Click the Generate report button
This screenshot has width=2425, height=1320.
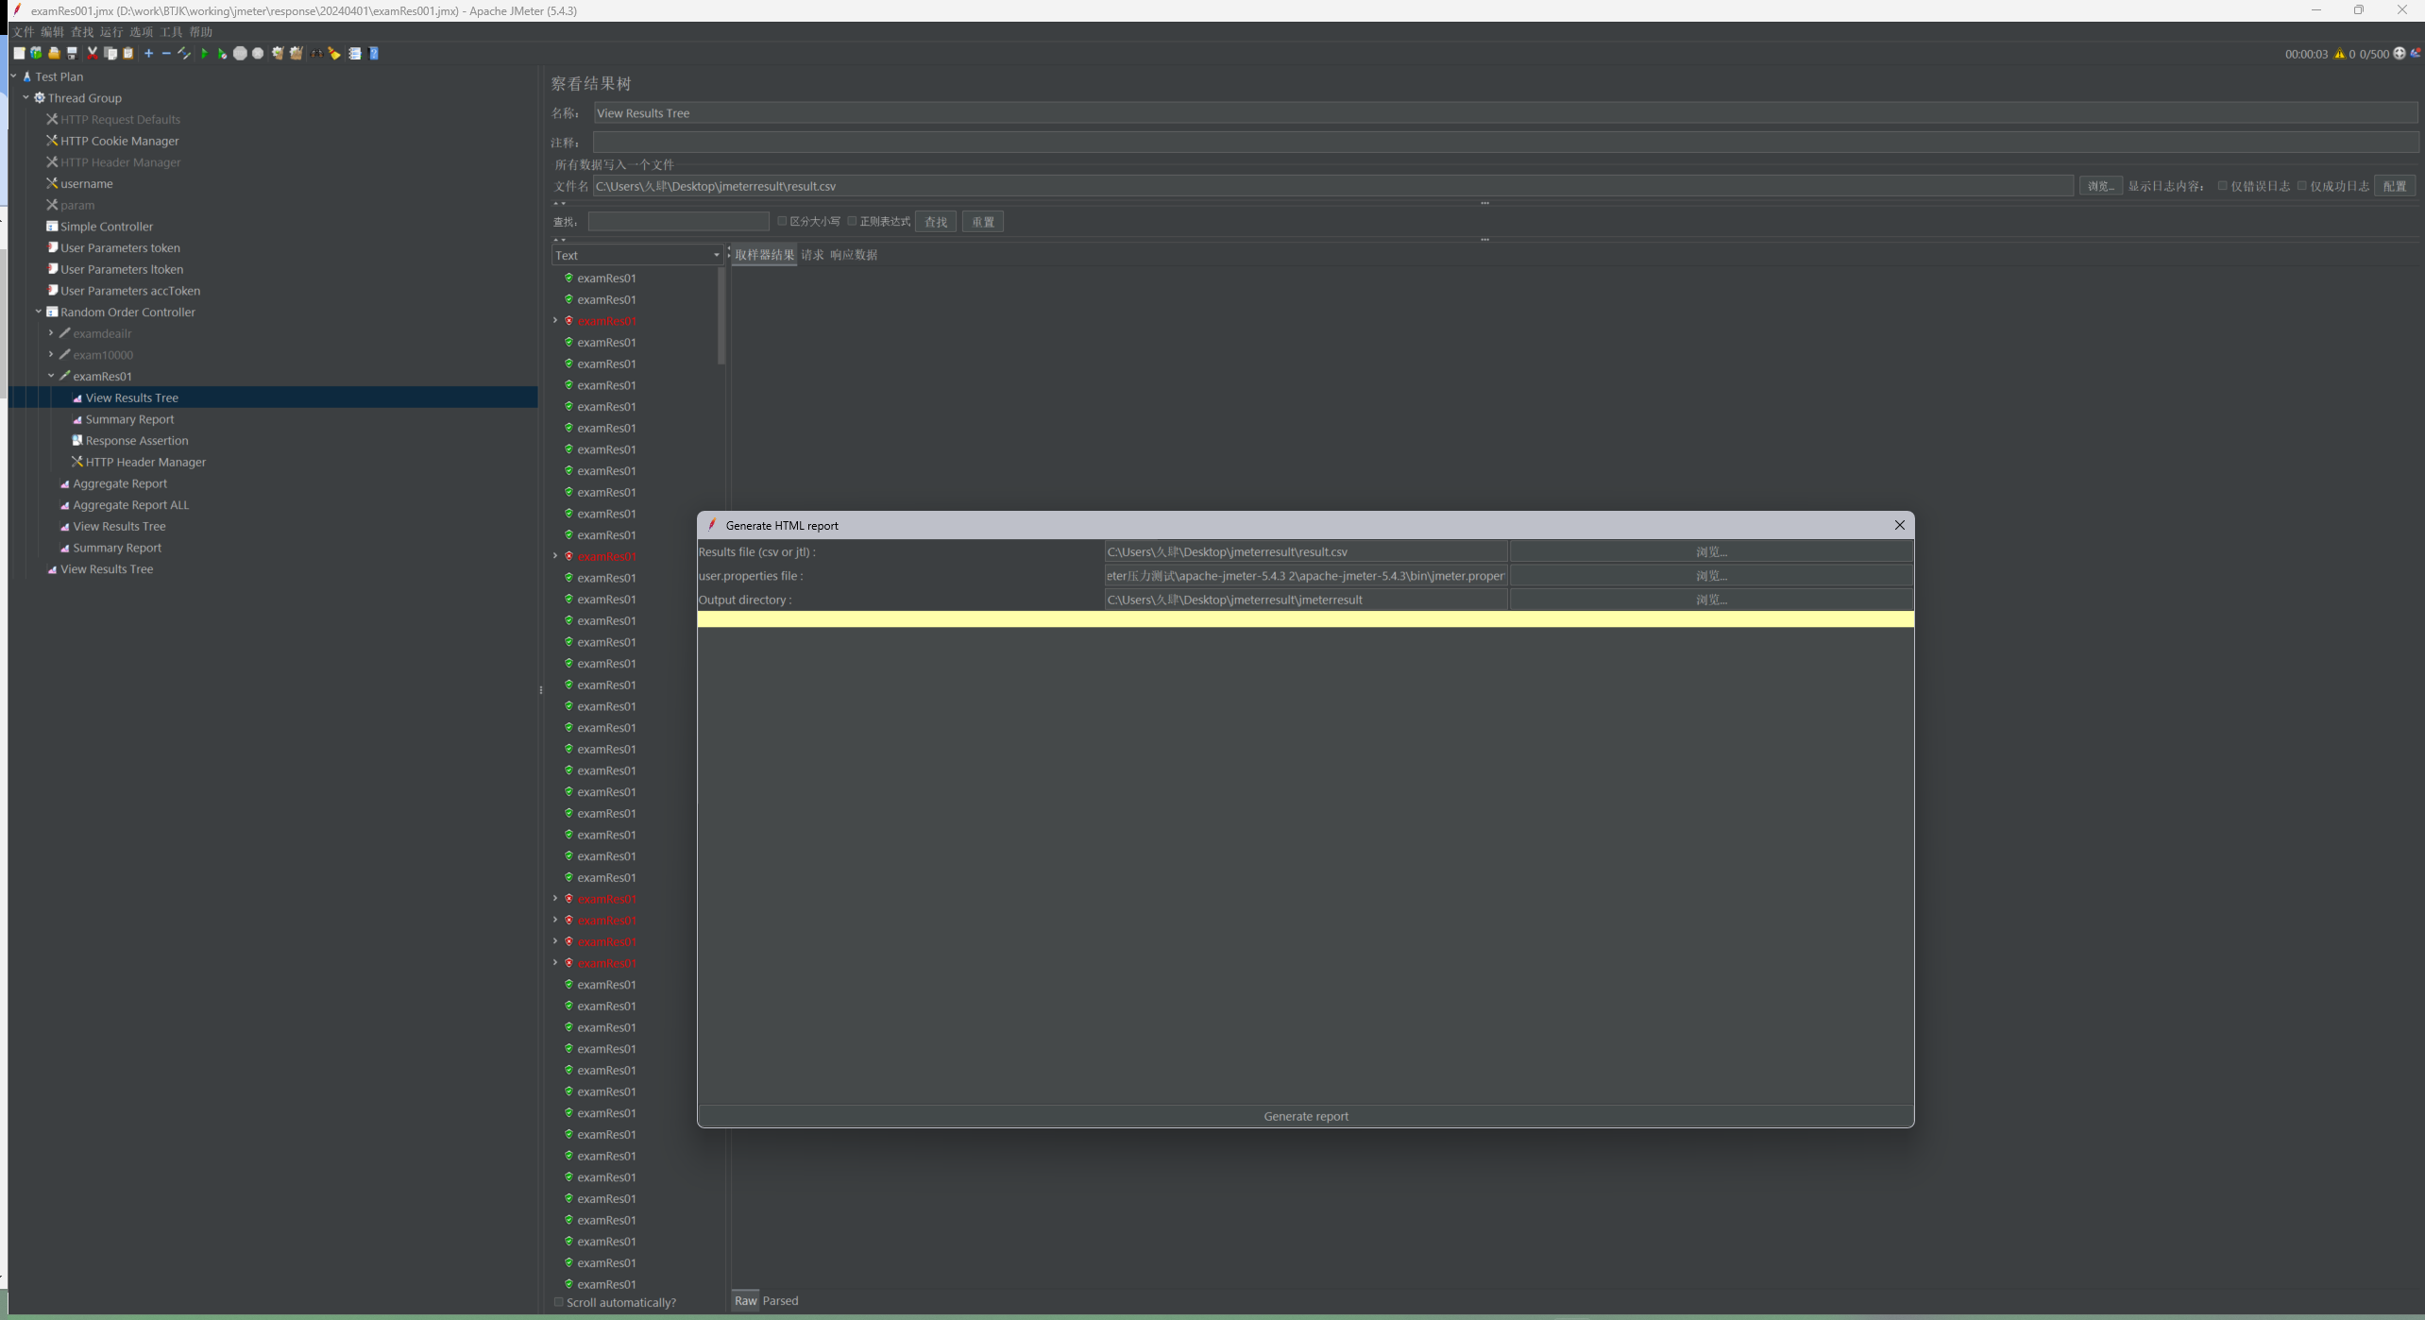(1305, 1116)
